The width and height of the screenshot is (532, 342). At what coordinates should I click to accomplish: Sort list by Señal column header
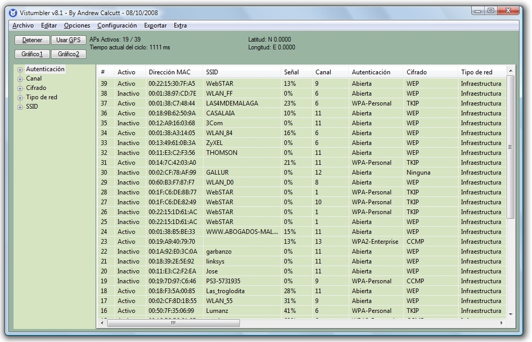(x=291, y=72)
